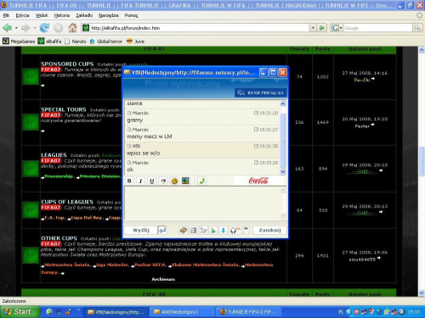
Task: Open the text color picker
Action: (163, 181)
